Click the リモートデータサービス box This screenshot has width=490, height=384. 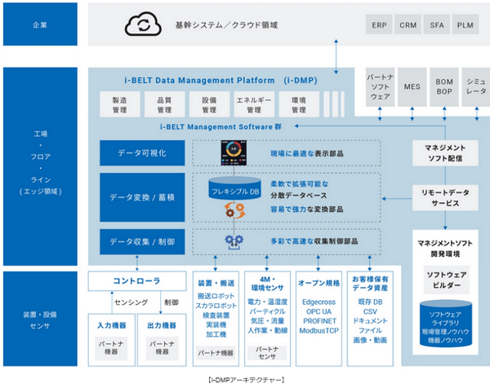tap(446, 196)
